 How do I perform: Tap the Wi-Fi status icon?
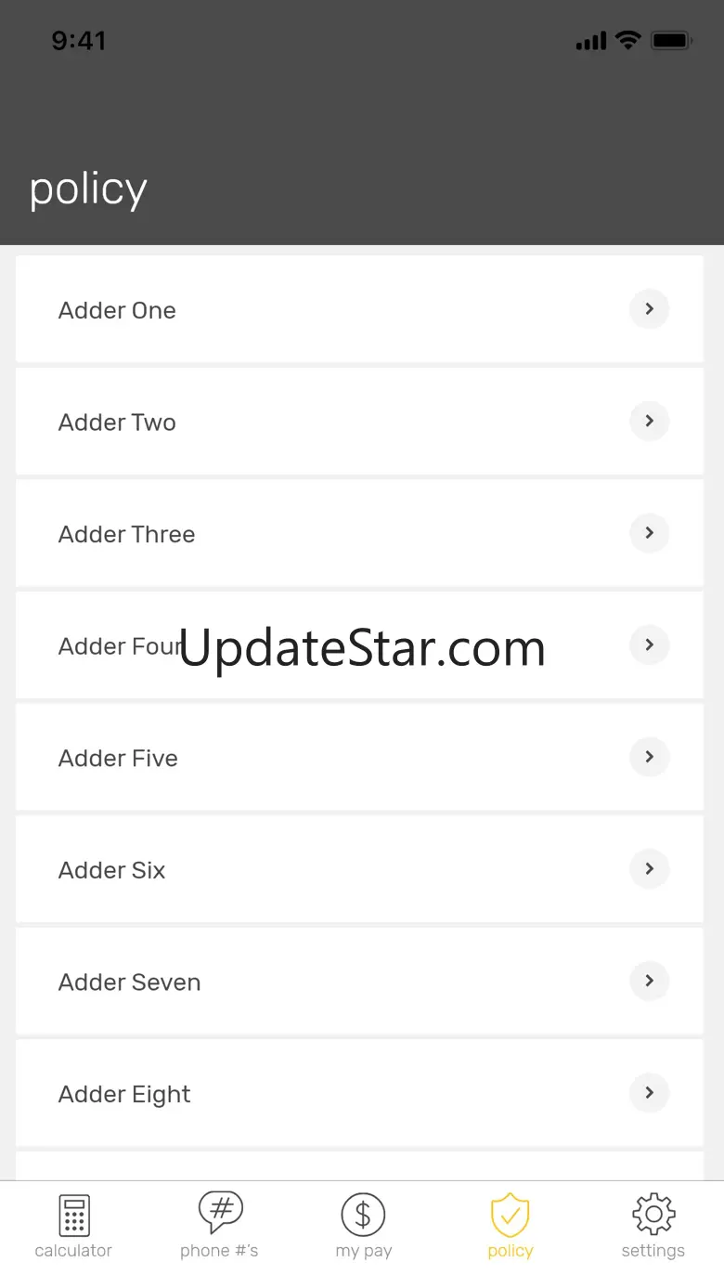[628, 40]
